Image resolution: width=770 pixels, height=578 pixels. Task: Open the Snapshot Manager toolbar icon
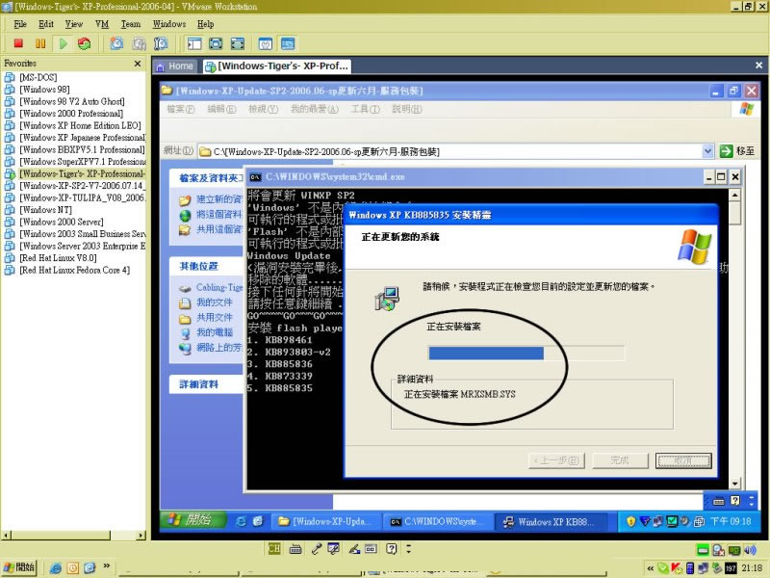pyautogui.click(x=161, y=43)
